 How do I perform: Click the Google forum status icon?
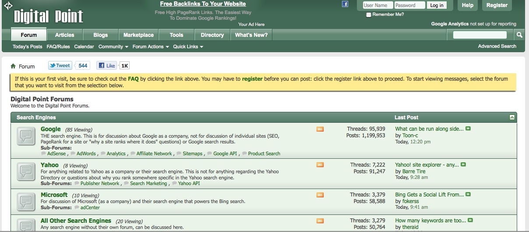point(26,137)
